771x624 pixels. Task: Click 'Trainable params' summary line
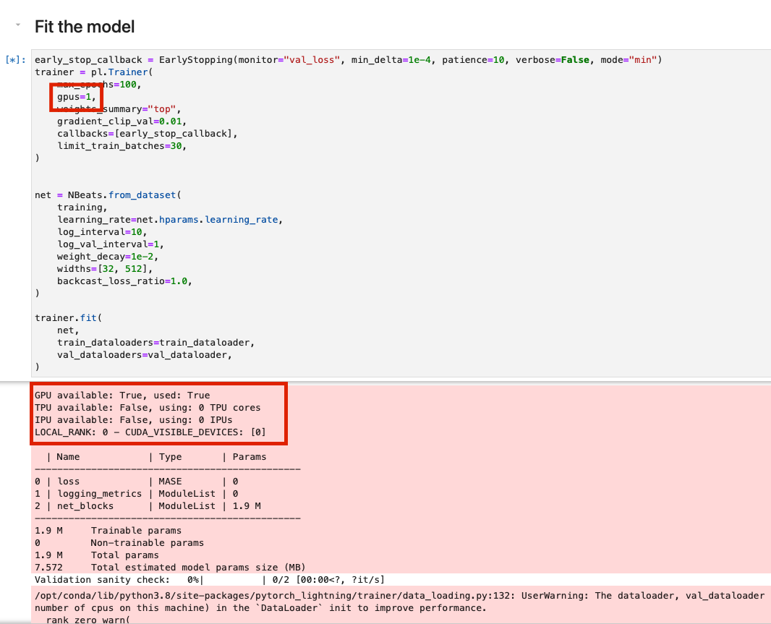[108, 531]
